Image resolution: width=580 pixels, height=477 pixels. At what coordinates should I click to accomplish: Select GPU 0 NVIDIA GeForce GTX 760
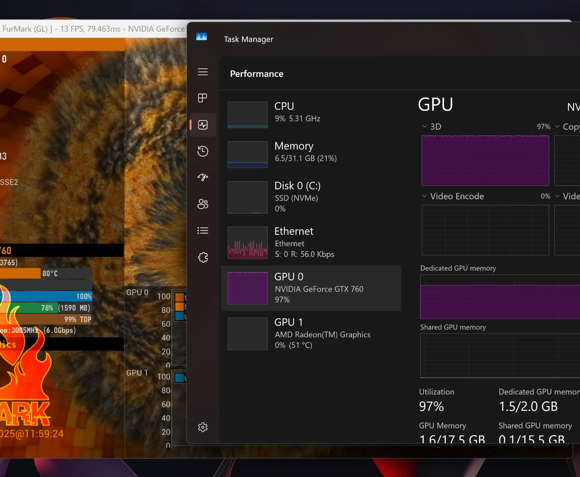pyautogui.click(x=311, y=288)
